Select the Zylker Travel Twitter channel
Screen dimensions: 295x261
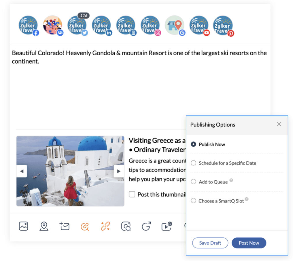[77, 25]
